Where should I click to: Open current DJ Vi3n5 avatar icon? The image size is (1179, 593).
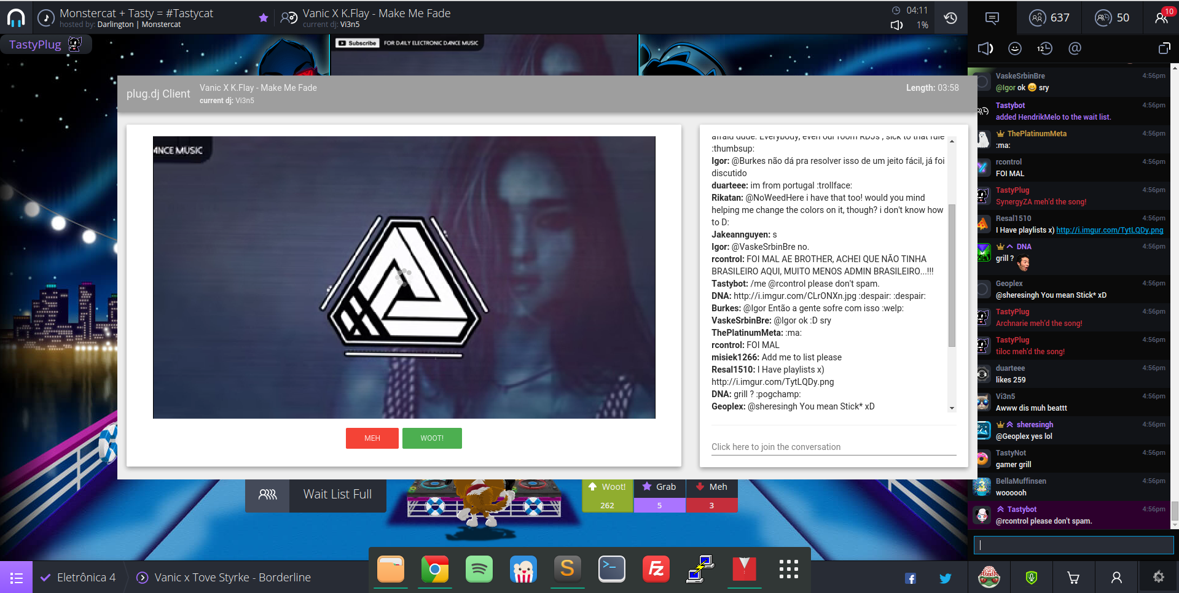click(289, 18)
